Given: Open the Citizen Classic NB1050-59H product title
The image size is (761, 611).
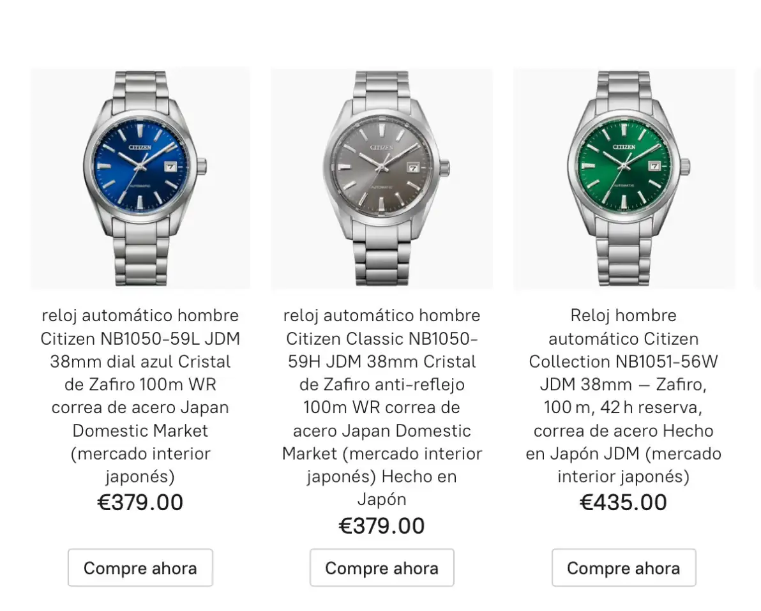Looking at the screenshot, I should 382,407.
